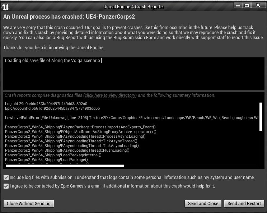This screenshot has height=213, width=267.
Task: Toggle agree to be contacted by Epic Games
Action: 6,186
